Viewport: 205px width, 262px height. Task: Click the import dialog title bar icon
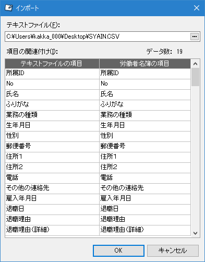pos(8,8)
